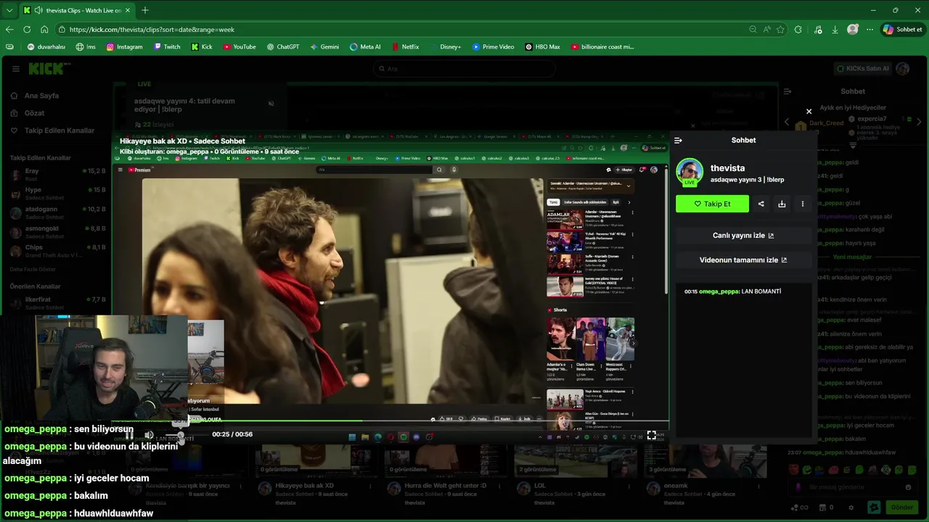929x522 pixels.
Task: Open HBO Max bookmark
Action: 541,47
